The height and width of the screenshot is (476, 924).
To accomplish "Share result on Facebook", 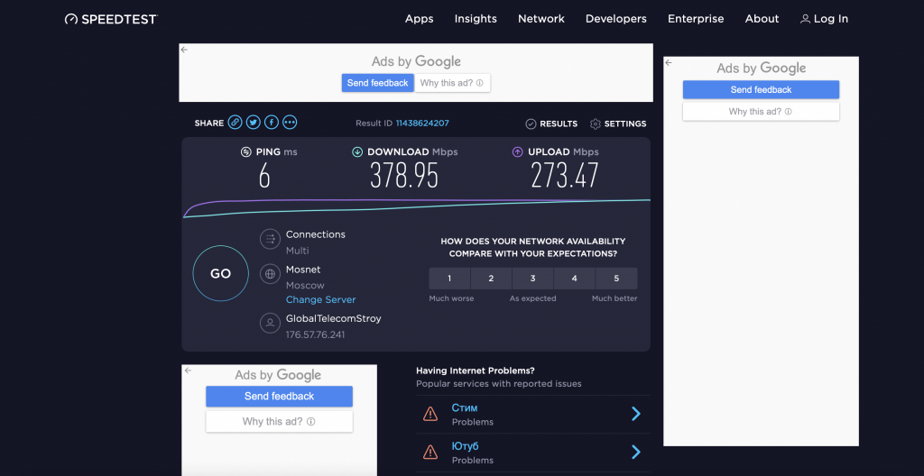I will pos(271,123).
